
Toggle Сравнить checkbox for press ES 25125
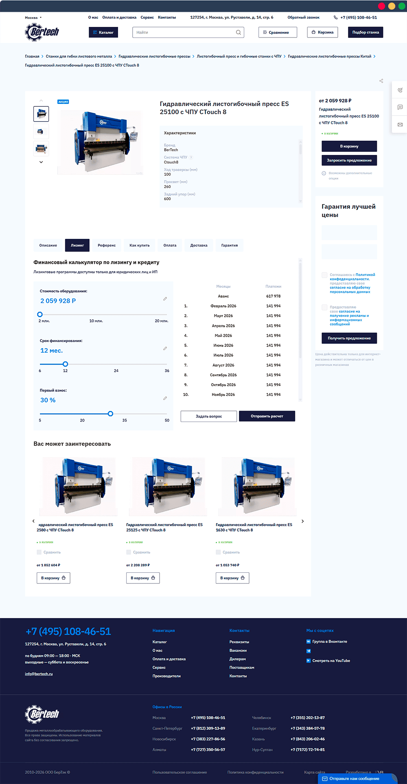129,552
